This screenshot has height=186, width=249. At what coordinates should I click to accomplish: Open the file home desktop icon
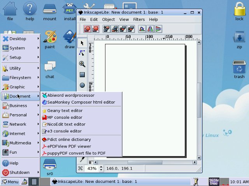10,12
